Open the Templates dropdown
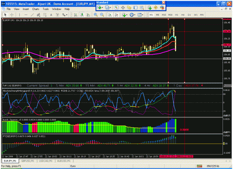The image size is (233, 169). point(140,15)
